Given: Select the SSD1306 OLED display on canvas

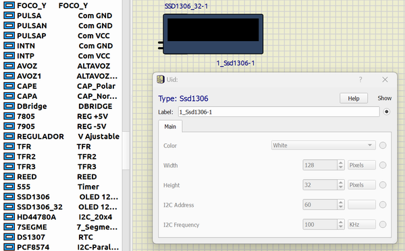Looking at the screenshot, I should point(213,34).
